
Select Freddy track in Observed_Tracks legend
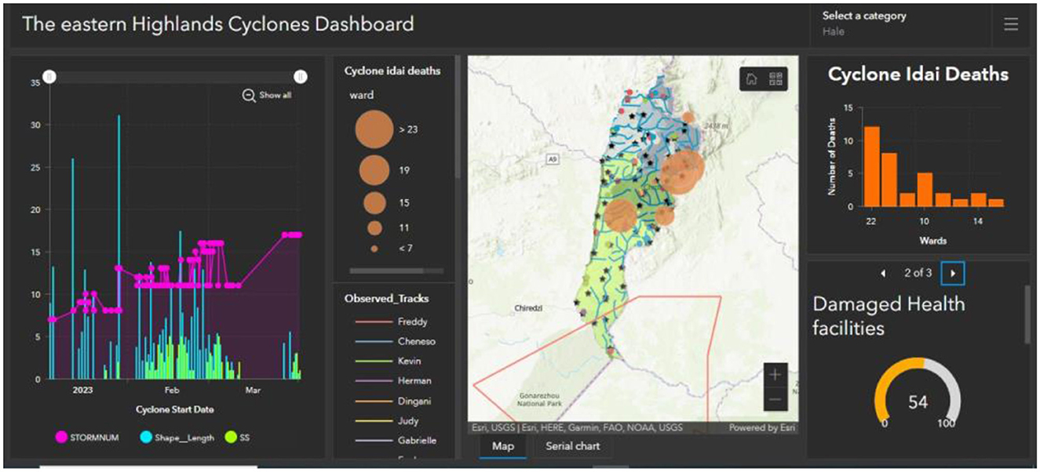coord(391,322)
